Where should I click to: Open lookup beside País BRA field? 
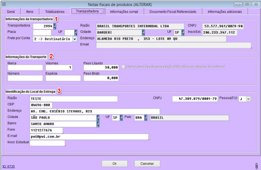pos(146,118)
